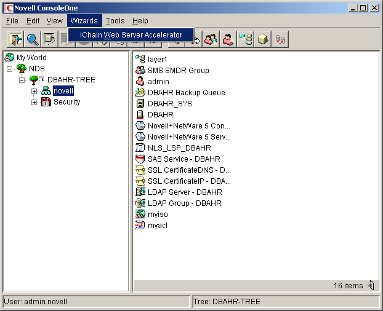The width and height of the screenshot is (383, 311).
Task: Click the DBAHR_SYS volume icon
Action: coord(140,103)
